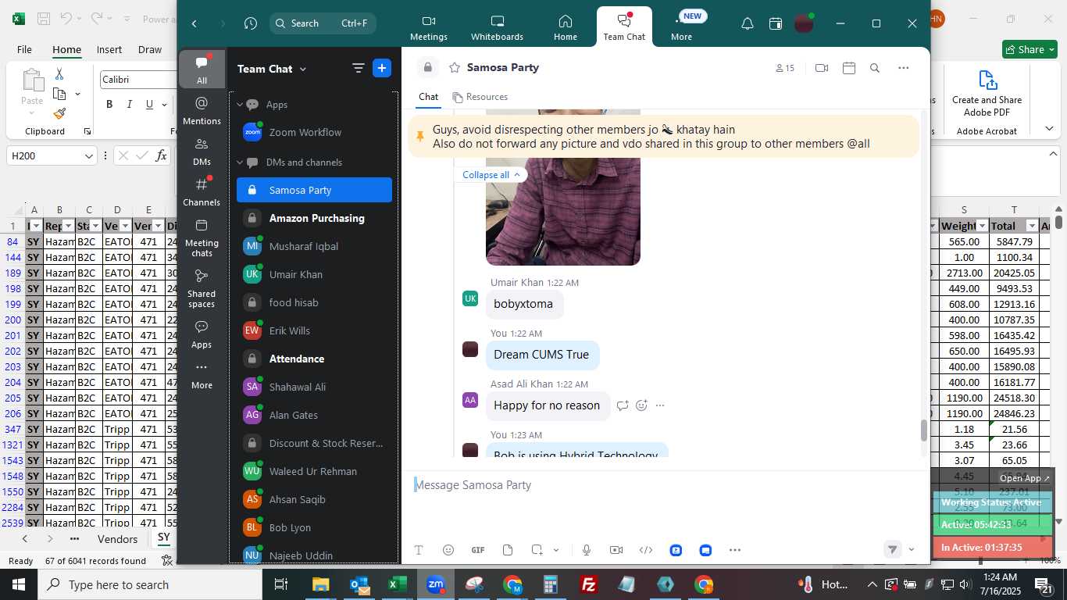Open screenshot dropdown arrow in composer

click(556, 550)
